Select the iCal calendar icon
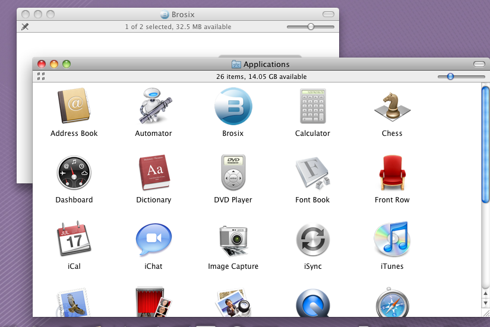Image resolution: width=490 pixels, height=327 pixels. coord(74,239)
